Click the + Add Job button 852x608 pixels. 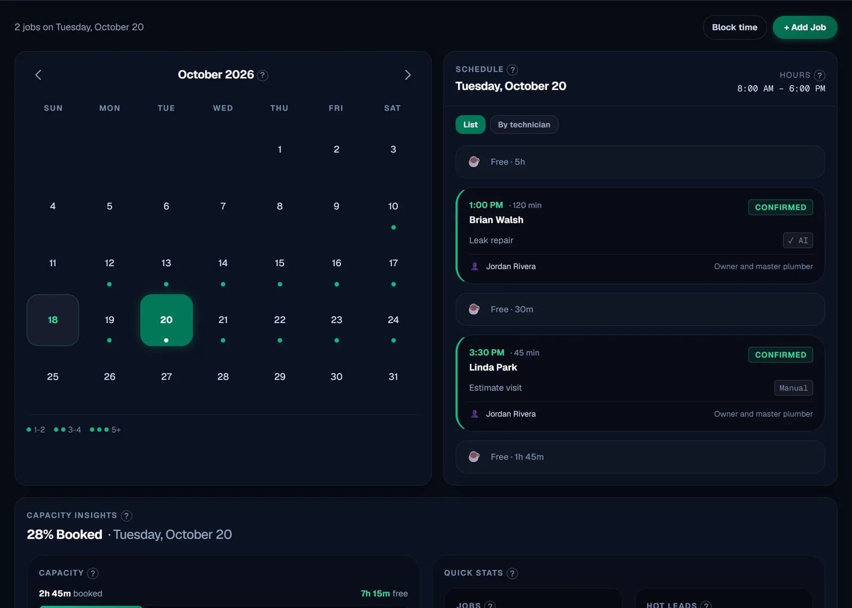point(805,27)
